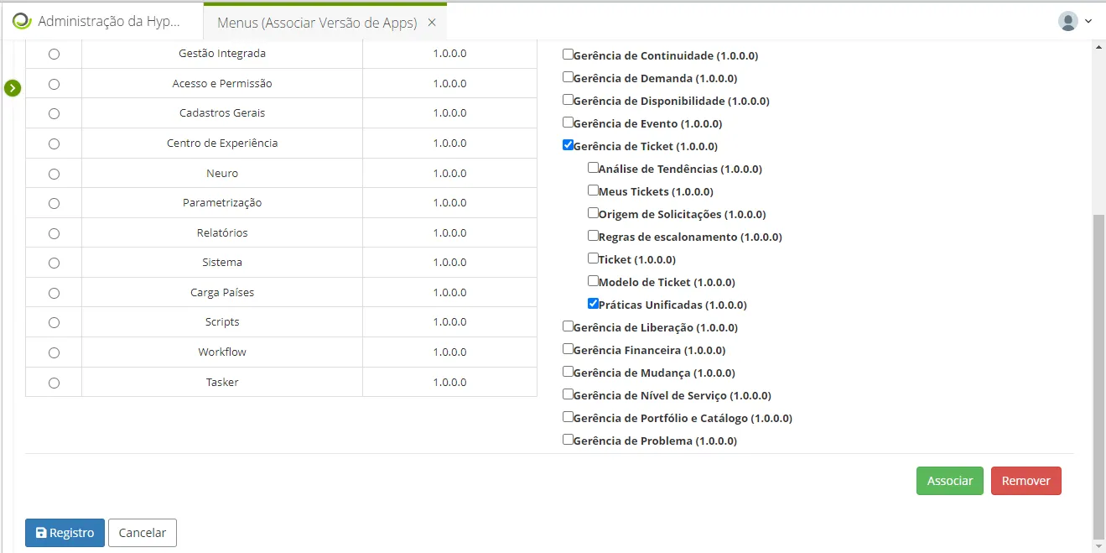Image resolution: width=1106 pixels, height=553 pixels.
Task: Tick Gerência de Disponibilidade checkbox
Action: tap(568, 100)
